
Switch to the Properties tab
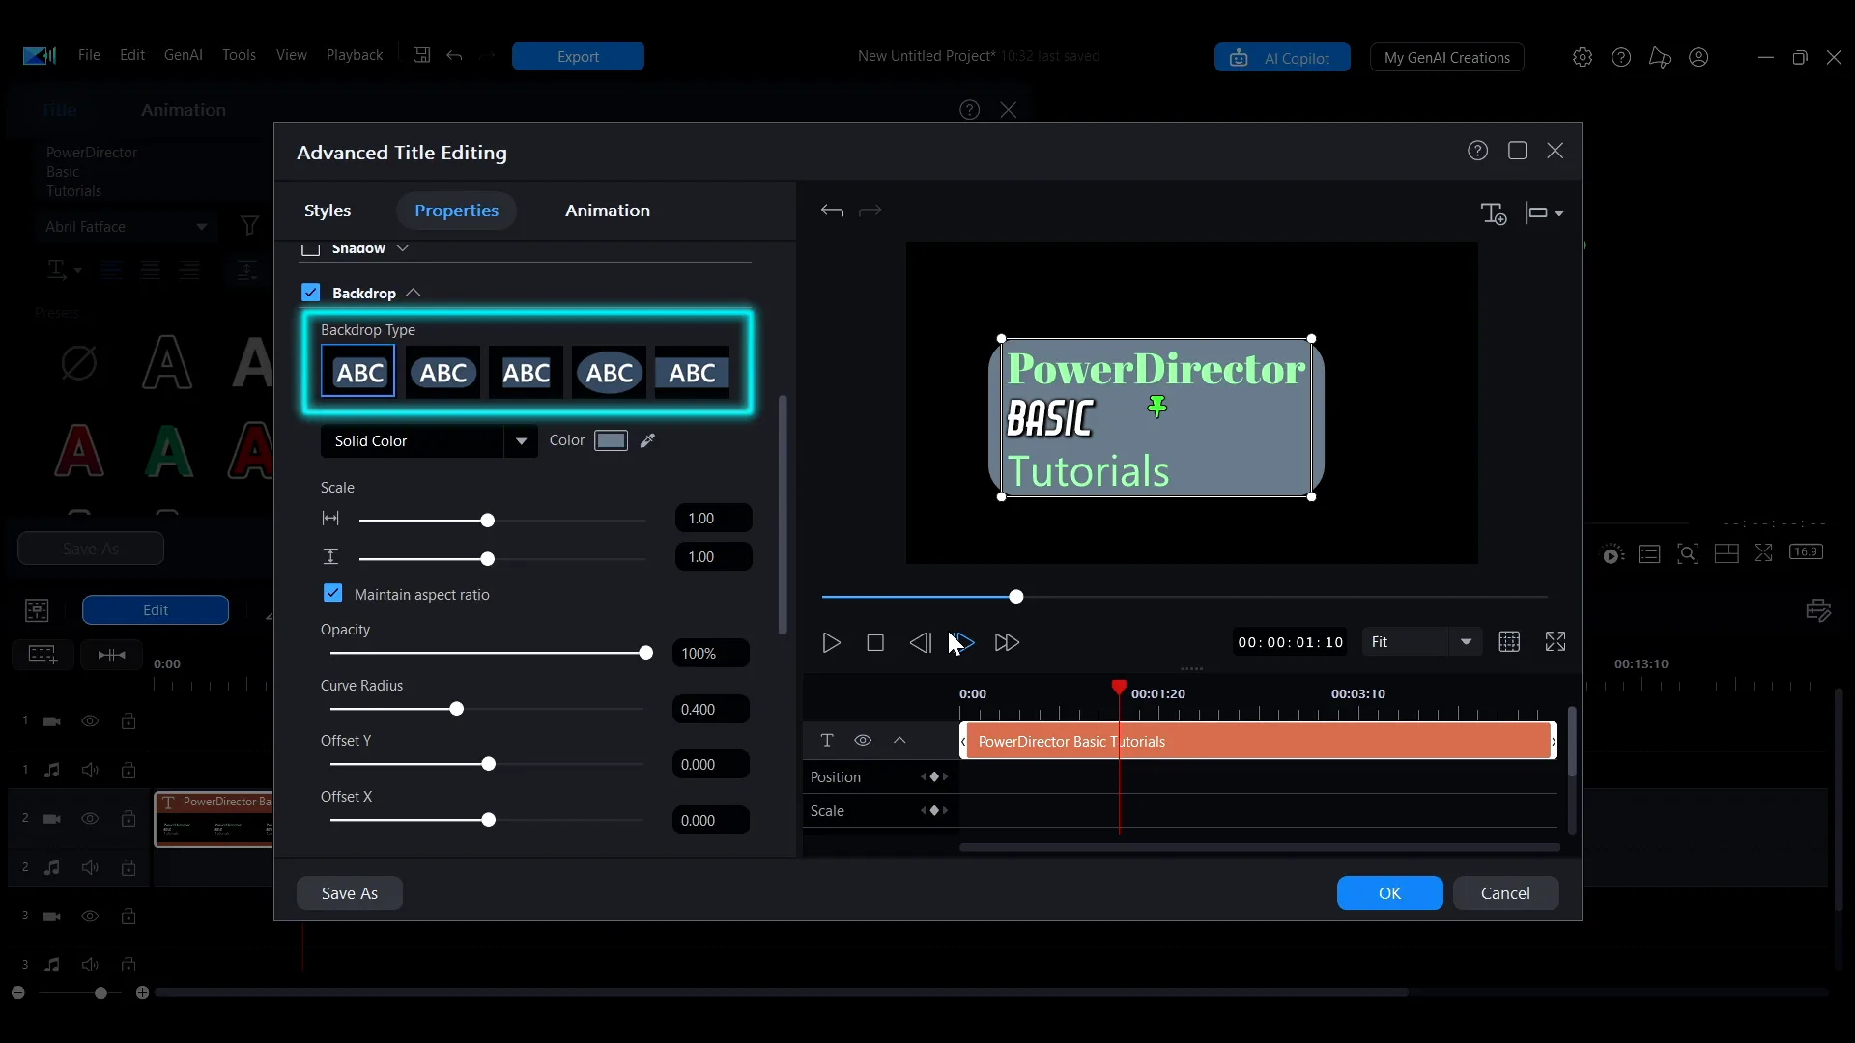pos(456,211)
